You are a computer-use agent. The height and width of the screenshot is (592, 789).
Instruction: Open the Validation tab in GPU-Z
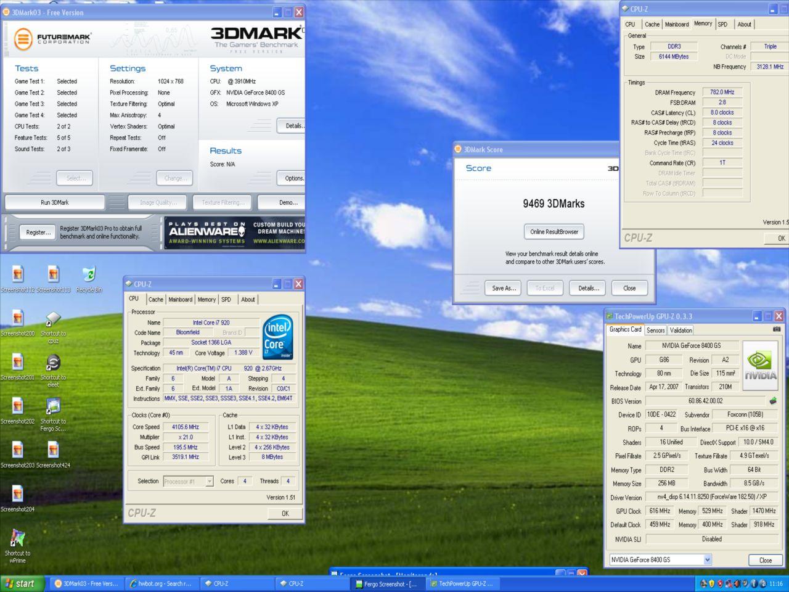(x=681, y=330)
